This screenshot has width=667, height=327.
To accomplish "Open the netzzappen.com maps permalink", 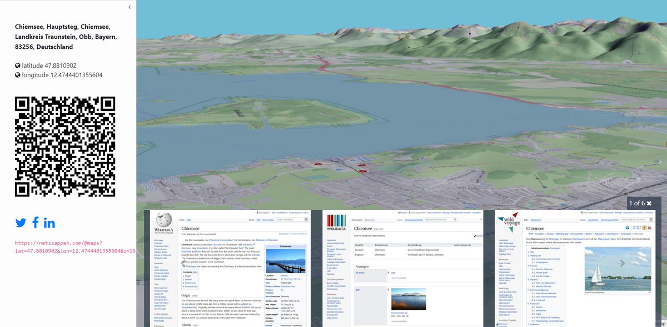I will pyautogui.click(x=76, y=247).
